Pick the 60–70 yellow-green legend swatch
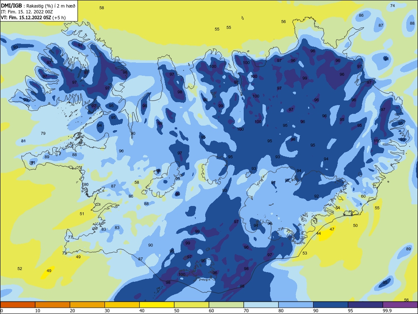 [x=226, y=305]
